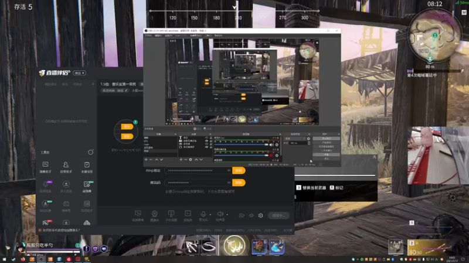Add a source with the OBS Sources plus icon
This screenshot has height=263, width=469.
(x=181, y=160)
